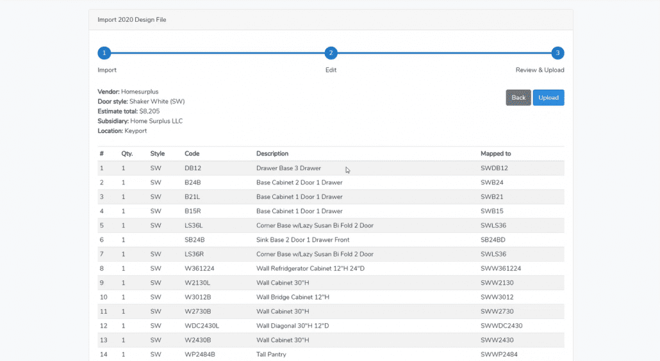Click mapped value SB24BD
The width and height of the screenshot is (660, 361).
coord(493,239)
